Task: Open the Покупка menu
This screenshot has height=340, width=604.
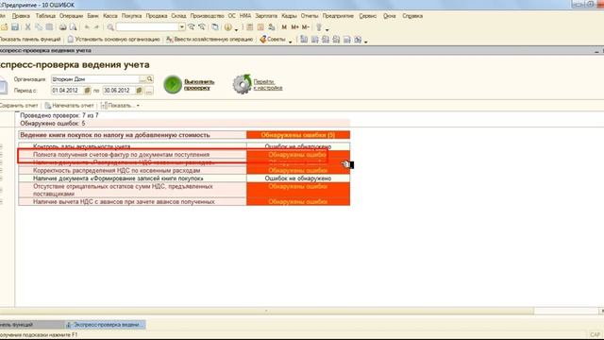Action: pyautogui.click(x=132, y=16)
